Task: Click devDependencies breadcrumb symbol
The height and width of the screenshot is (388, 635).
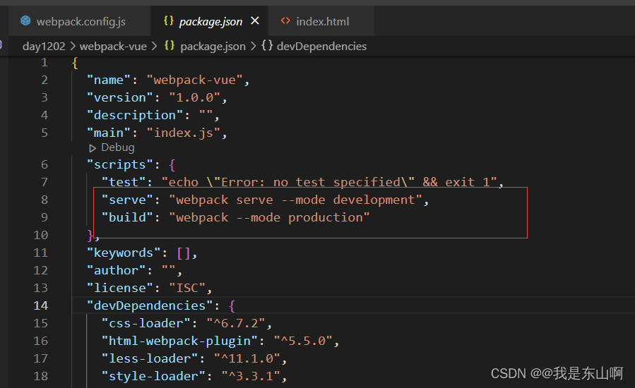Action: point(321,46)
